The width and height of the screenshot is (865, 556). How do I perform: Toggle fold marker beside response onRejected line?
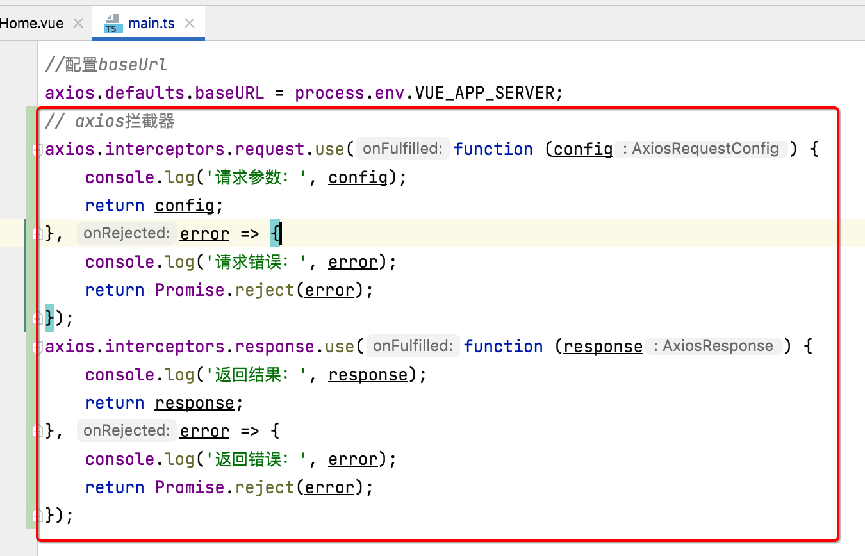pyautogui.click(x=38, y=431)
